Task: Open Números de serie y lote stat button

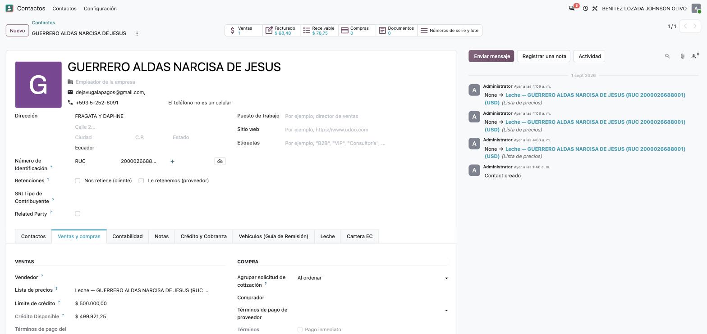Action: click(x=450, y=31)
